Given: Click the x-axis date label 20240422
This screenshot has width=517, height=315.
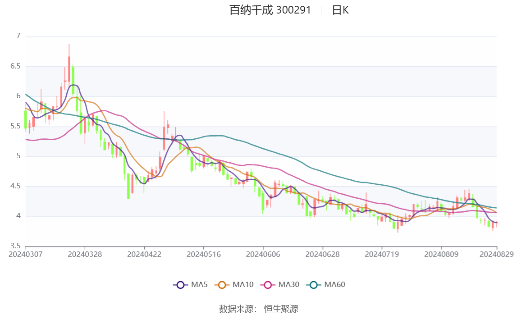Looking at the screenshot, I should pyautogui.click(x=144, y=254).
